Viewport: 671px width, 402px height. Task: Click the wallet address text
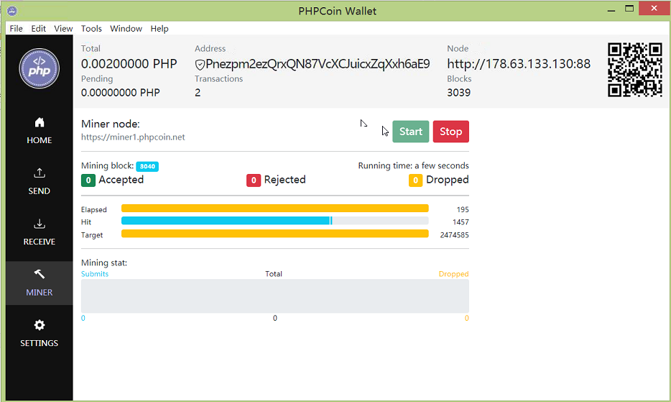pos(318,64)
